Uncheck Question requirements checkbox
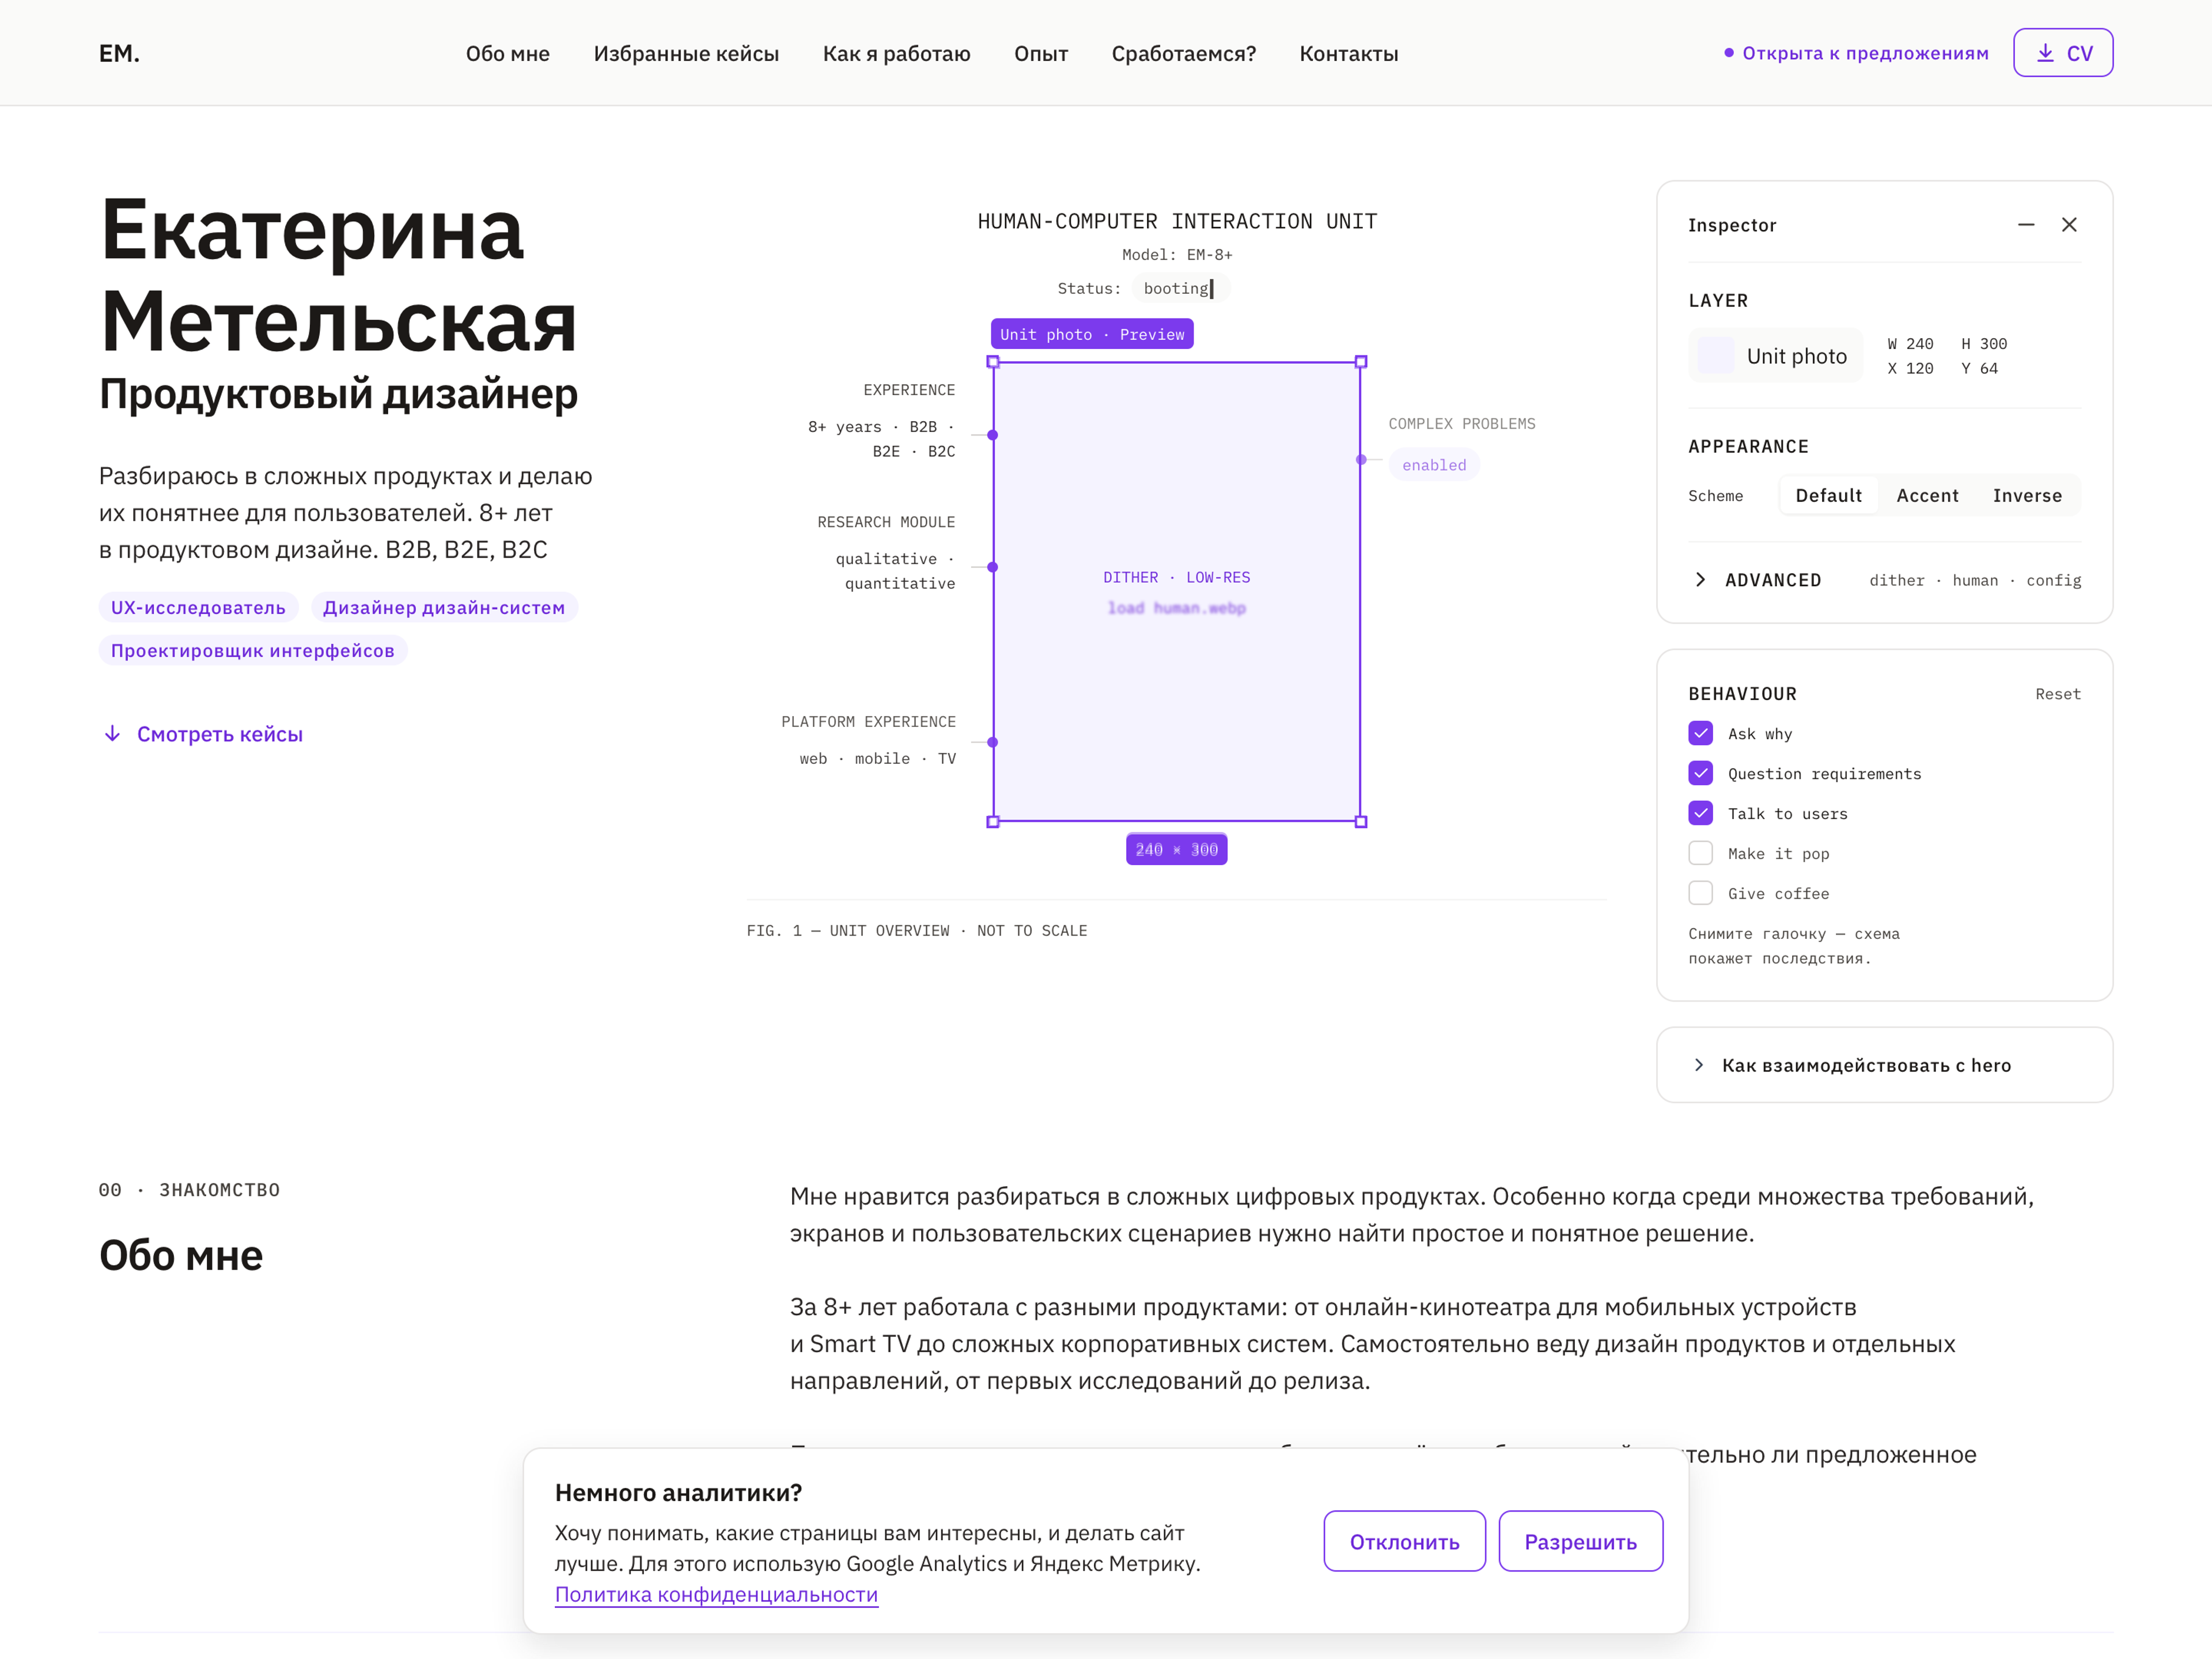Image resolution: width=2212 pixels, height=1659 pixels. [1700, 773]
